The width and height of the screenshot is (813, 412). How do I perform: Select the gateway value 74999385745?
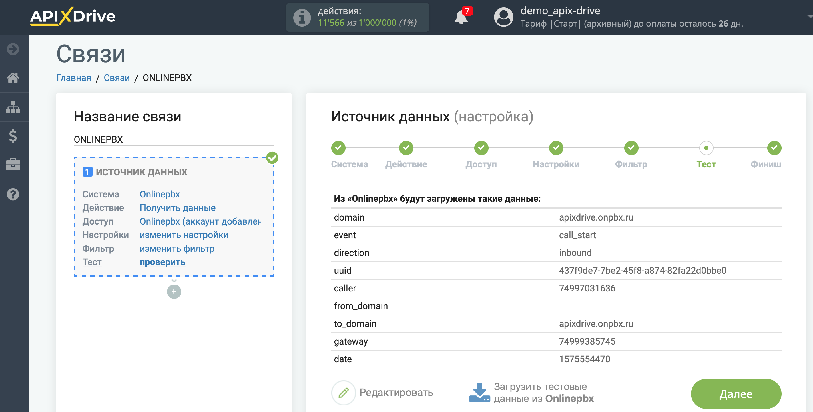[587, 341]
